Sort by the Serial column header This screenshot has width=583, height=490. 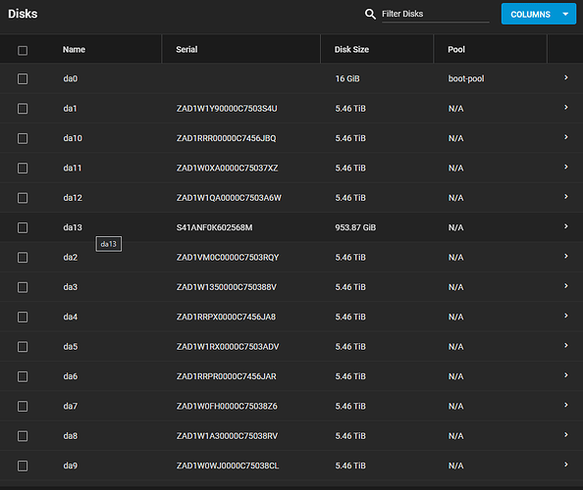186,49
